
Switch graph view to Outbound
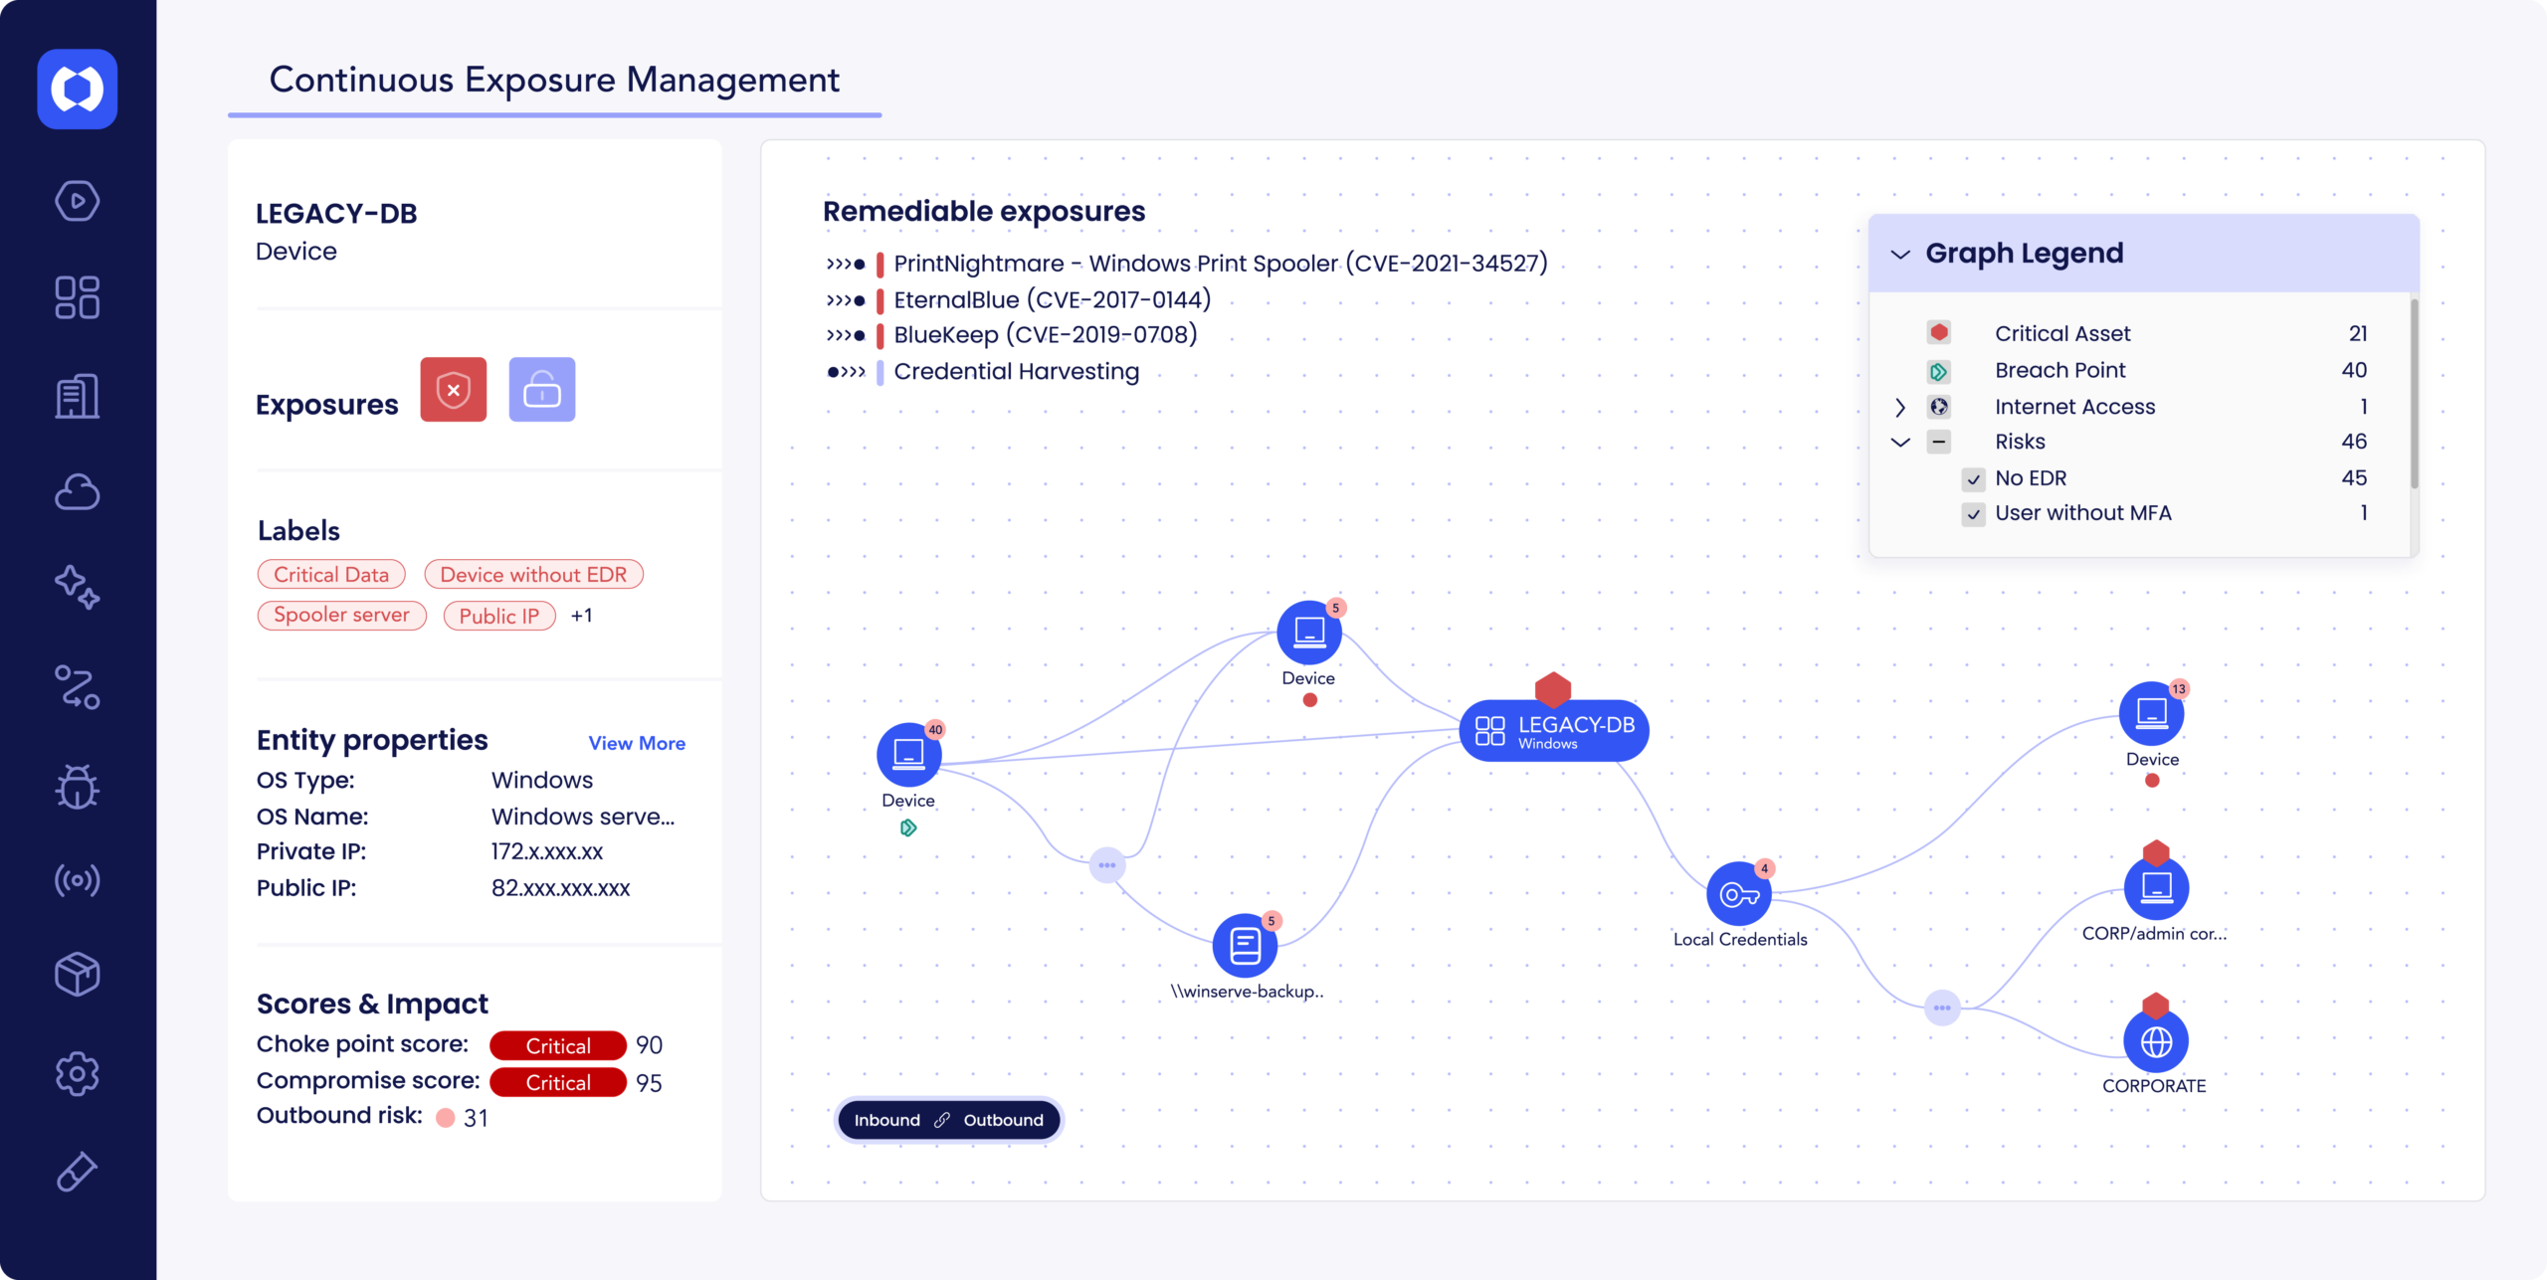click(x=1003, y=1120)
